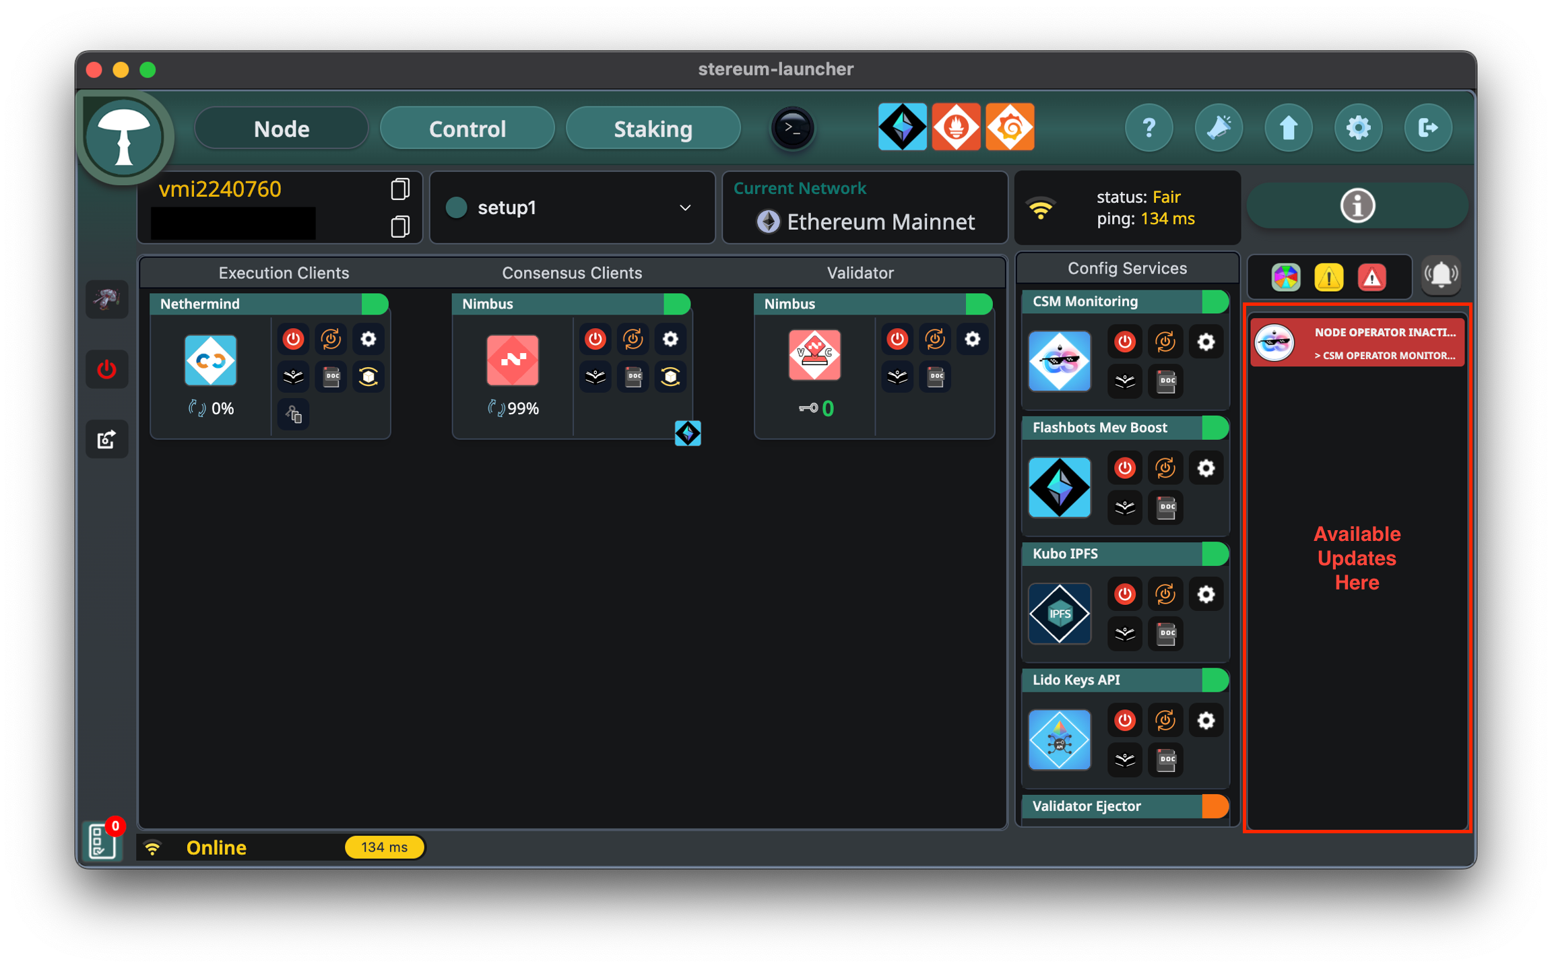The image size is (1552, 968).
Task: Click the colorful wheel filter icon
Action: point(1286,277)
